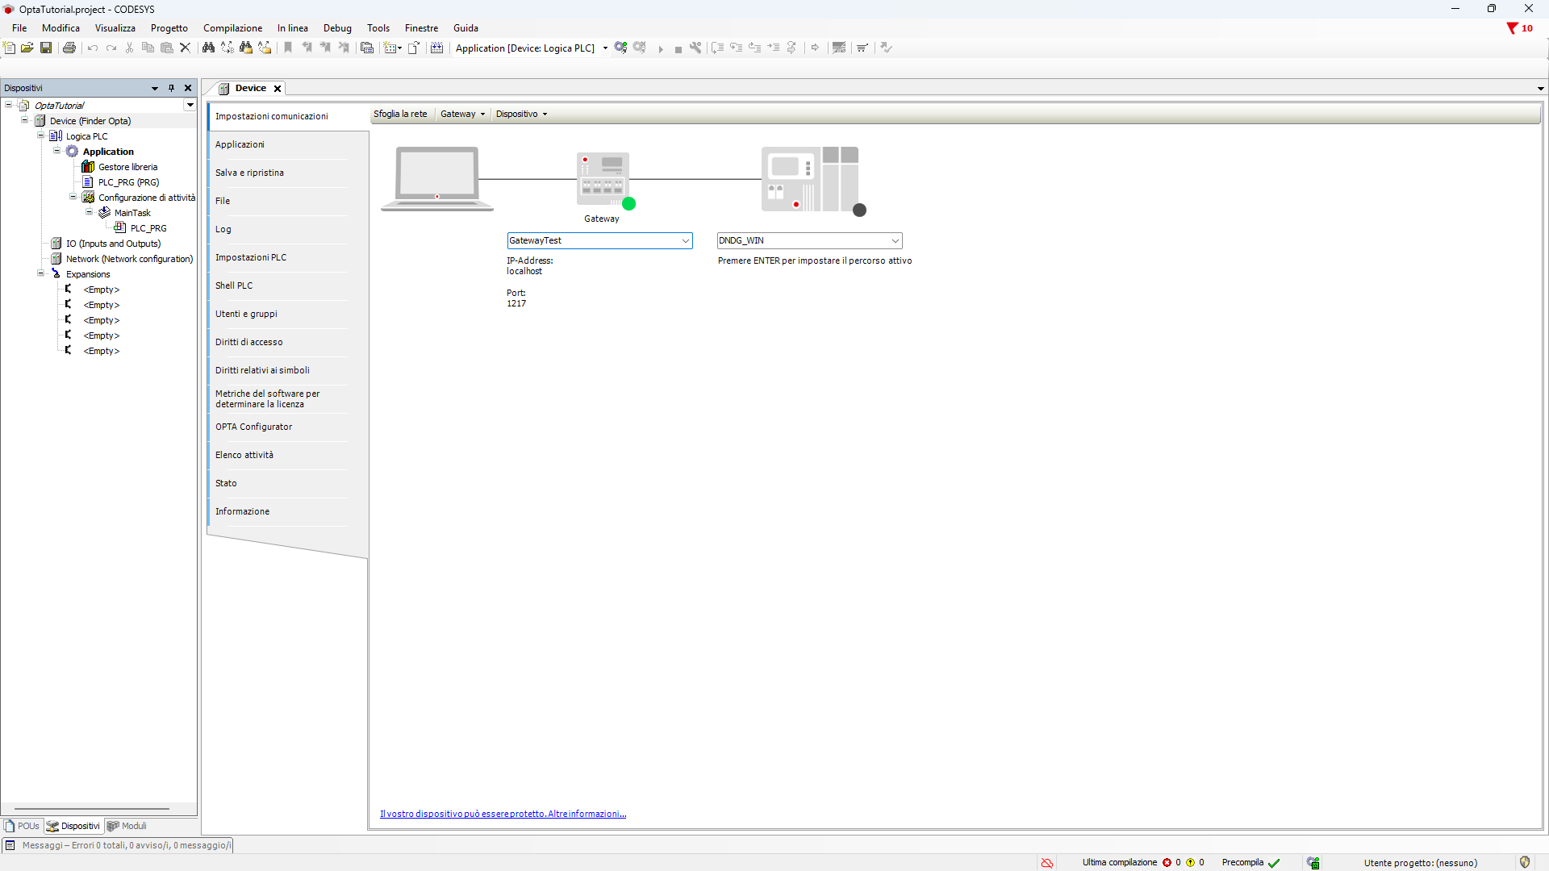Switch to the POUs tab
Image resolution: width=1549 pixels, height=871 pixels.
click(x=23, y=826)
